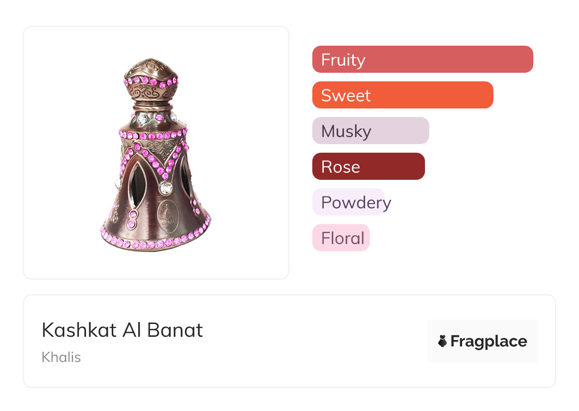
Task: Click the pink gem on the bottle neck
Action: tap(159, 117)
